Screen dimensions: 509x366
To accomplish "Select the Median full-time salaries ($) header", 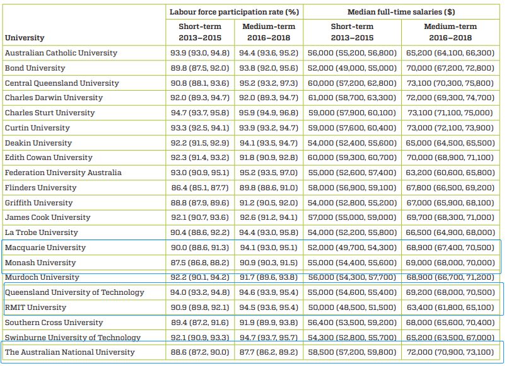I will pos(401,13).
